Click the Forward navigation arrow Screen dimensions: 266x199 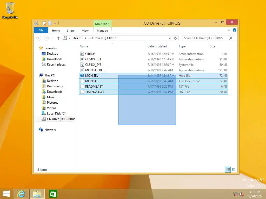(46, 38)
